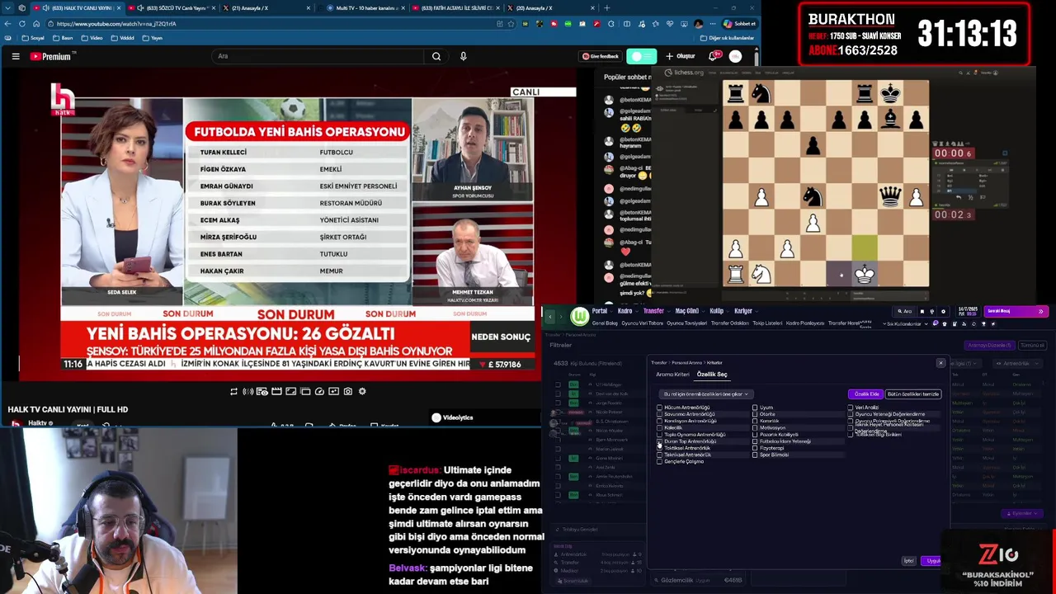1056x594 pixels.
Task: Click the YouTube search magnifier icon
Action: pyautogui.click(x=436, y=56)
